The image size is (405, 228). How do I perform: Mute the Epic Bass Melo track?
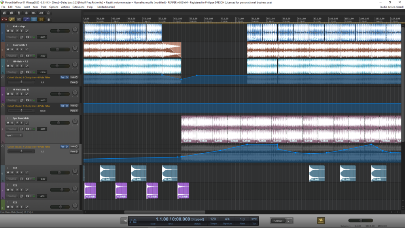(x=8, y=123)
